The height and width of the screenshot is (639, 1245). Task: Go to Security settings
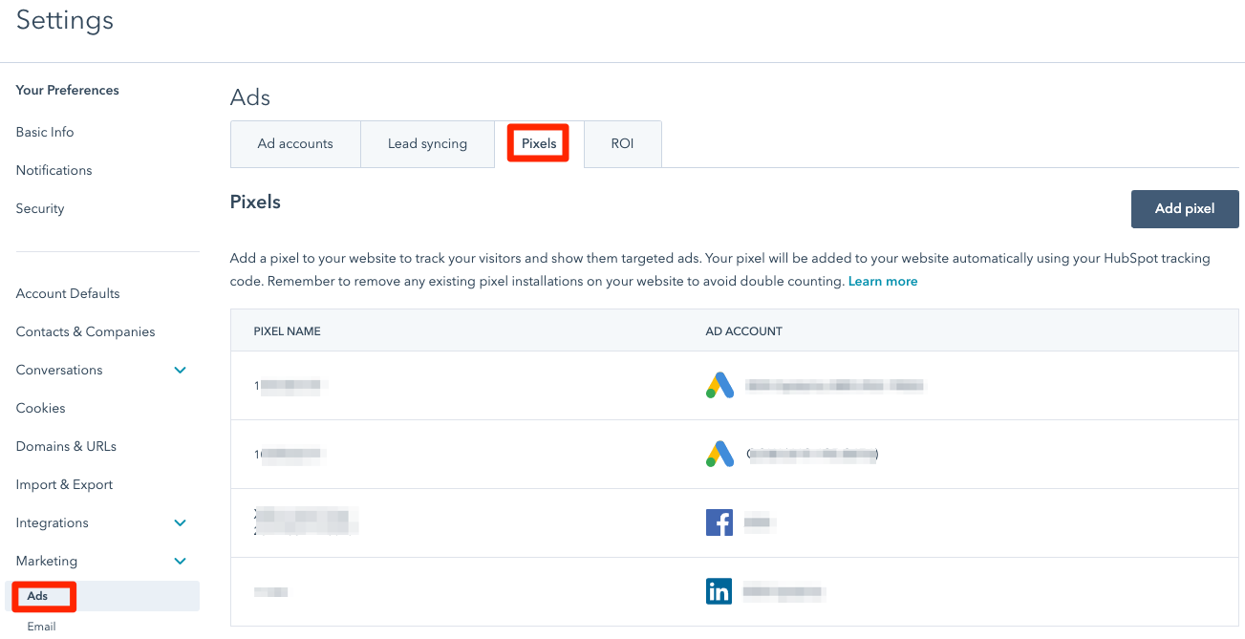(x=40, y=209)
